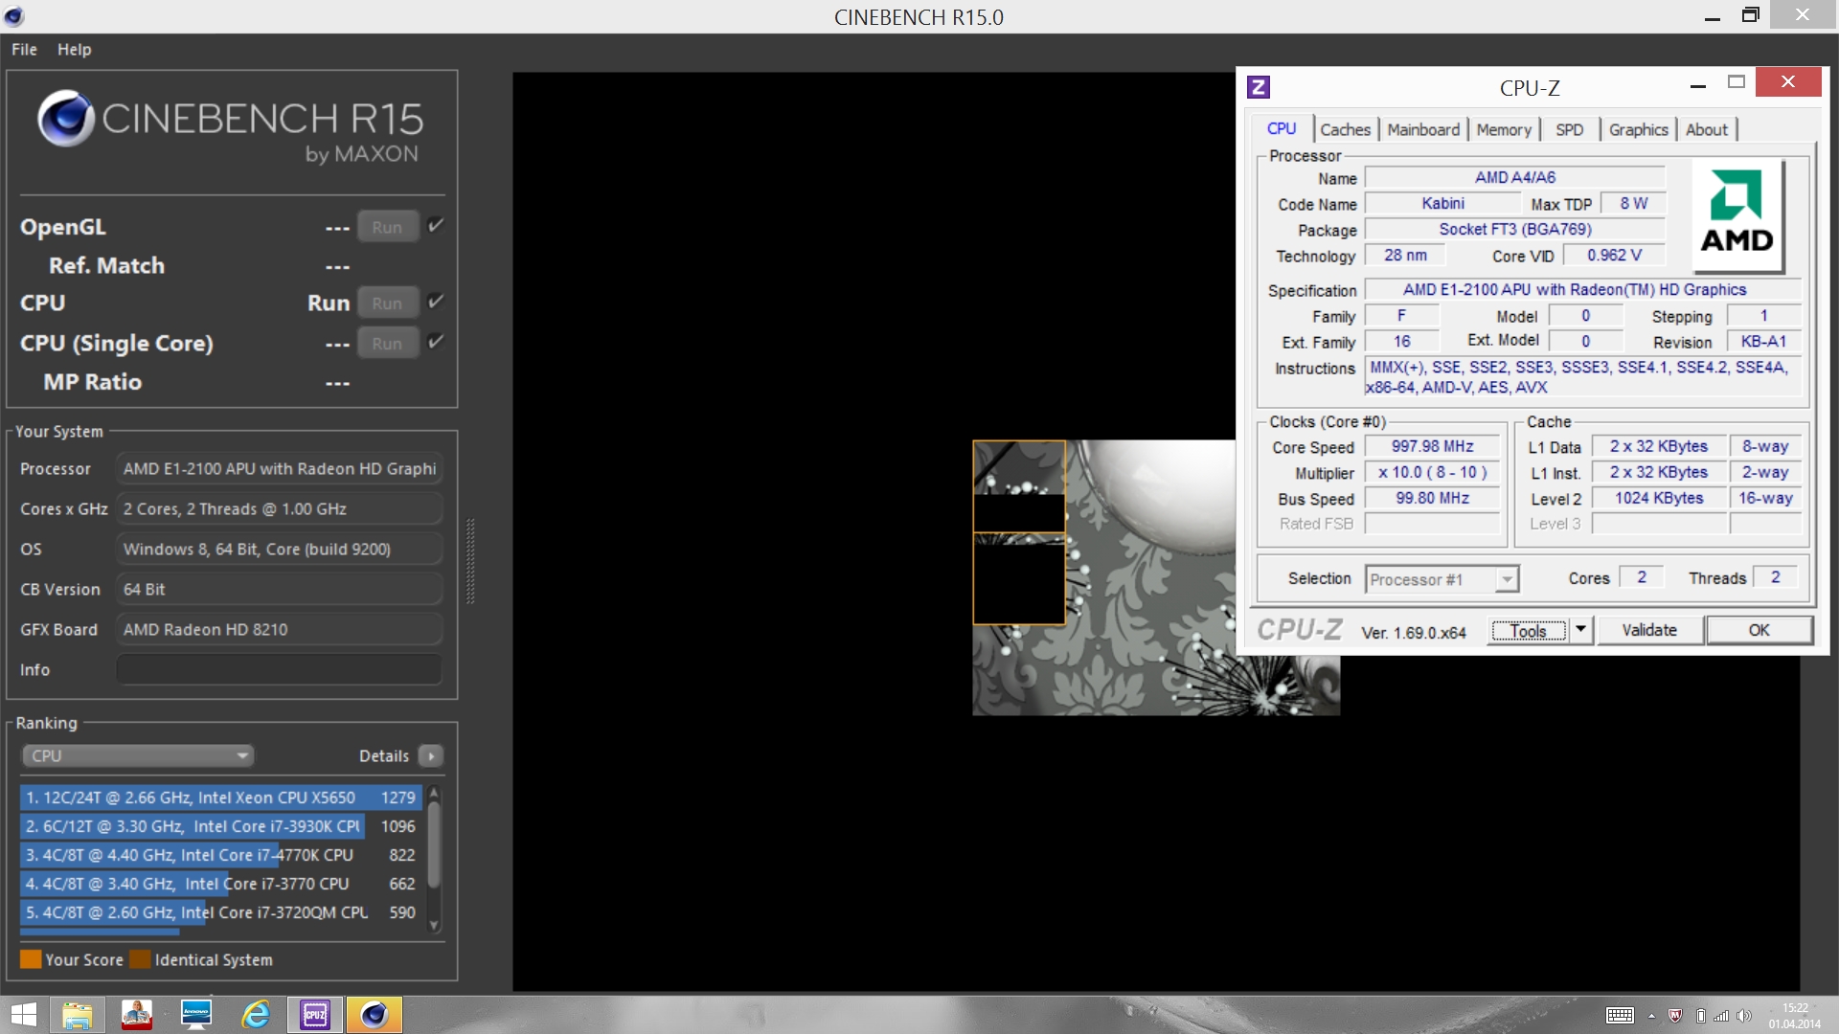Switch to the Mainboard tab
The width and height of the screenshot is (1839, 1034).
coord(1423,130)
